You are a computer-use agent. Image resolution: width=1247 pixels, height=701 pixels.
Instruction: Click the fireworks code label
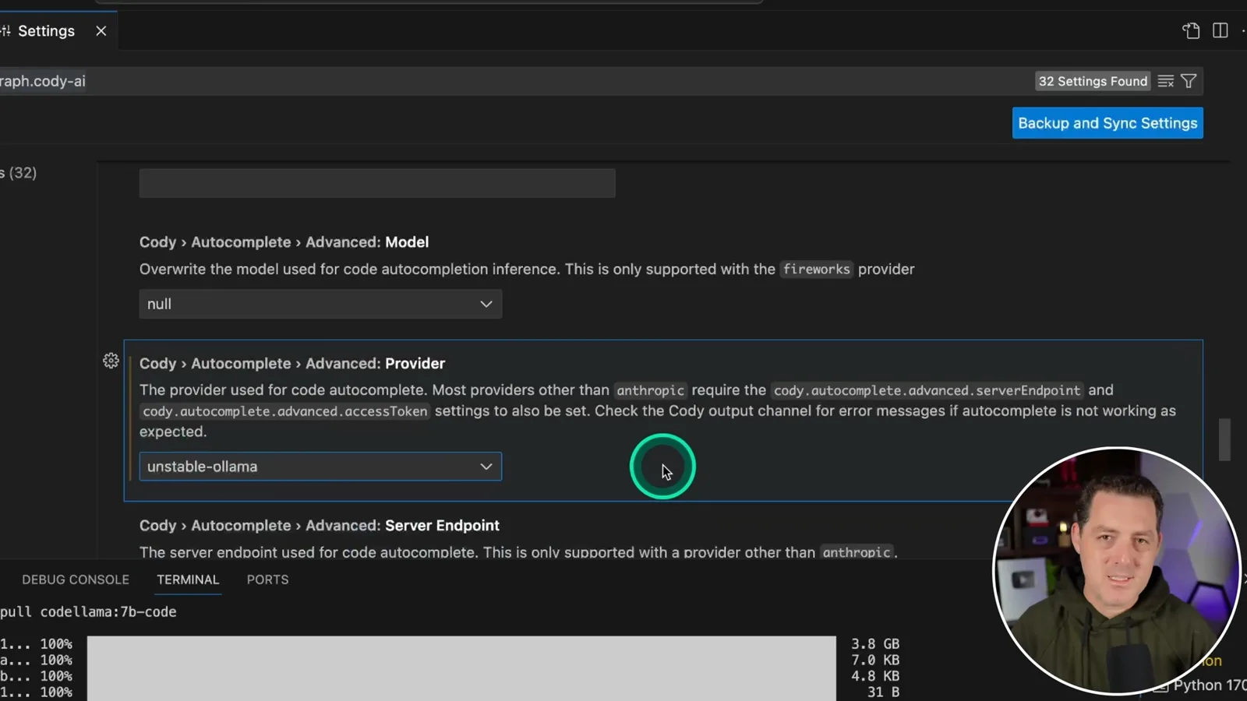[816, 269]
